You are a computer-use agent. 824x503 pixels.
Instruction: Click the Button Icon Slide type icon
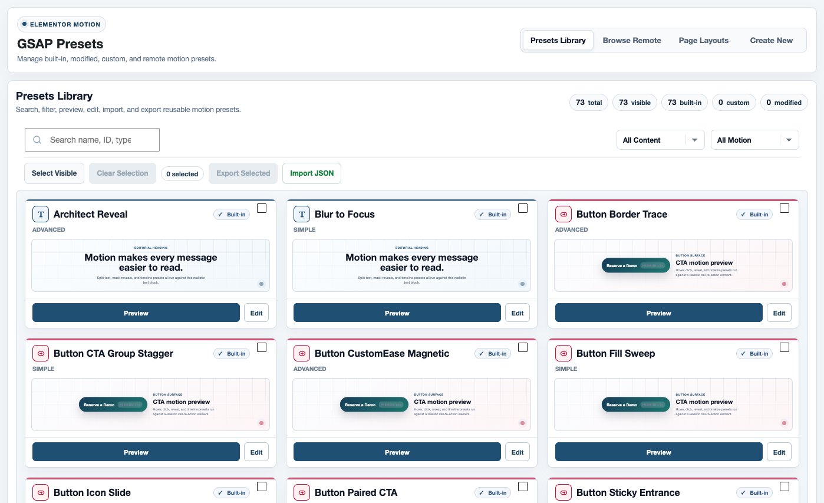pos(41,492)
